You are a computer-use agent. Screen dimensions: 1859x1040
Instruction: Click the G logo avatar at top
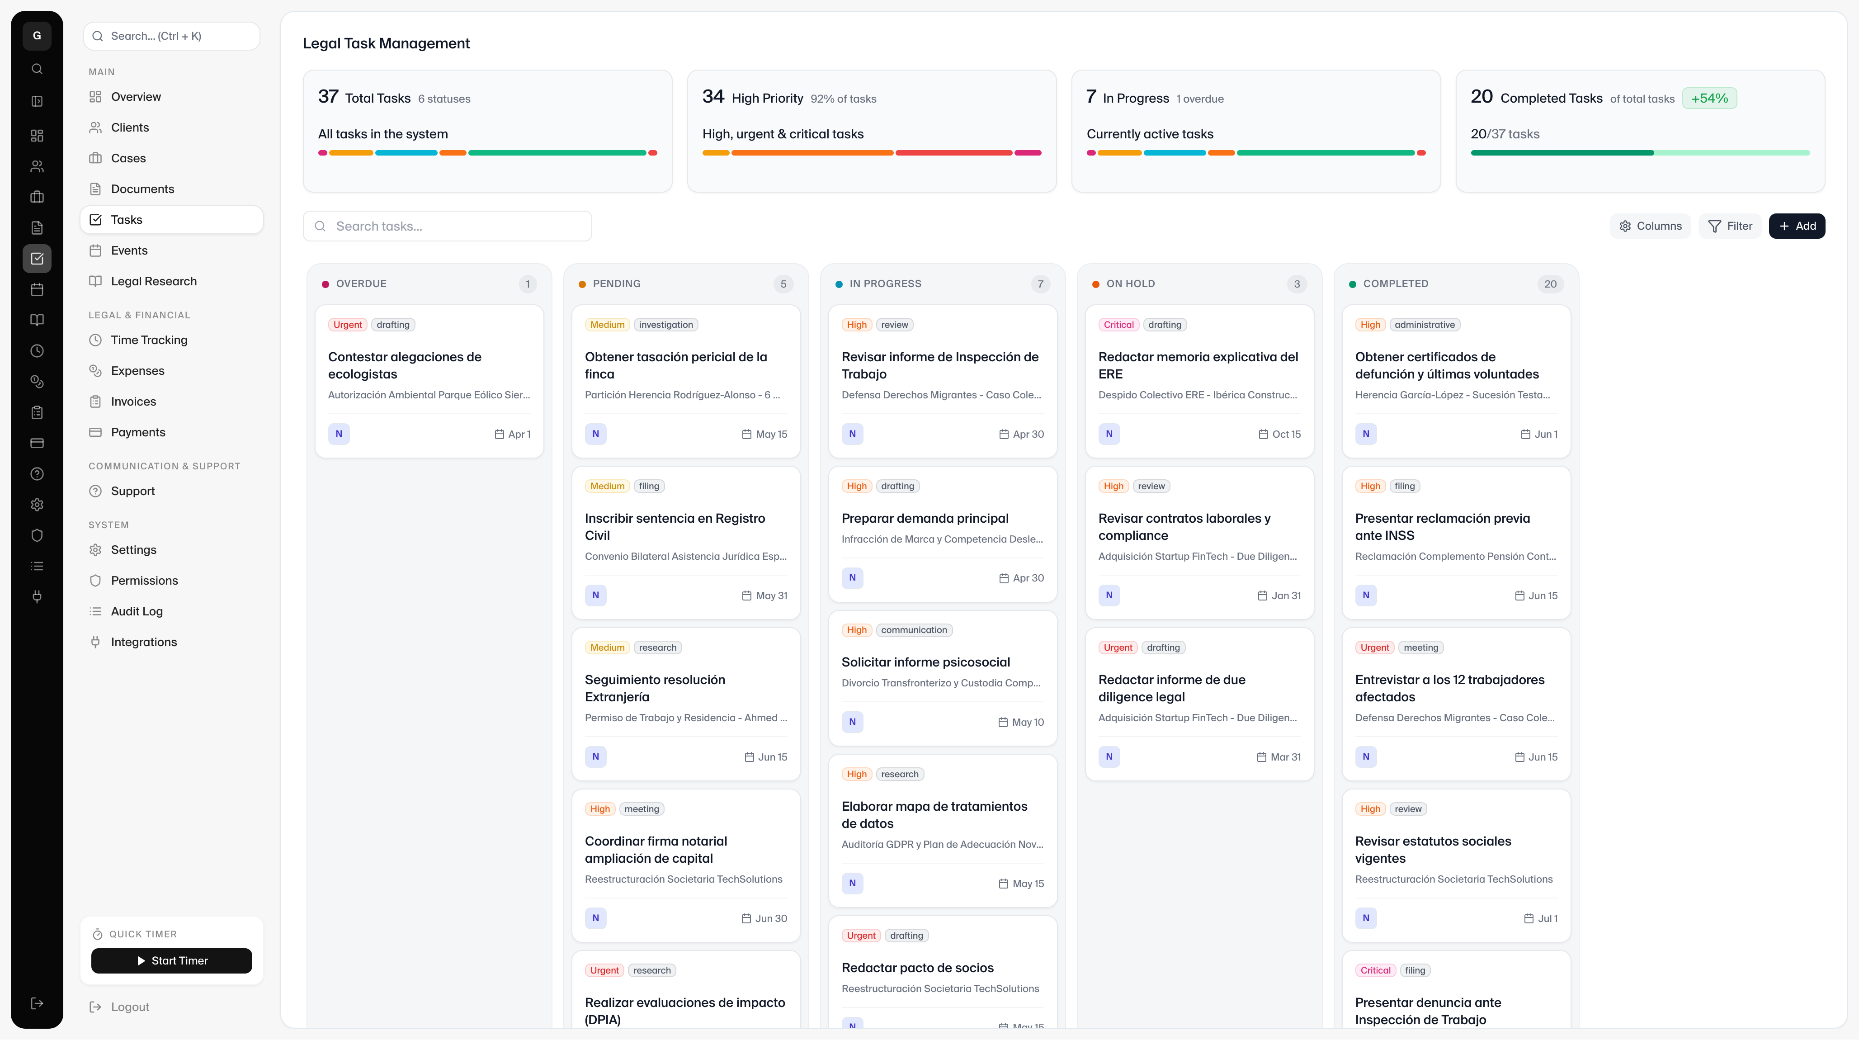click(x=37, y=36)
